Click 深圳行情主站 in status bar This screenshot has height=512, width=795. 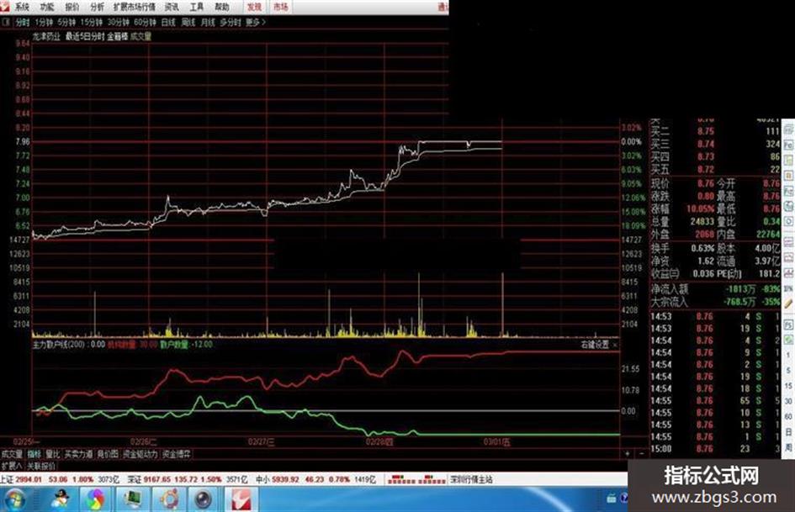tap(471, 479)
